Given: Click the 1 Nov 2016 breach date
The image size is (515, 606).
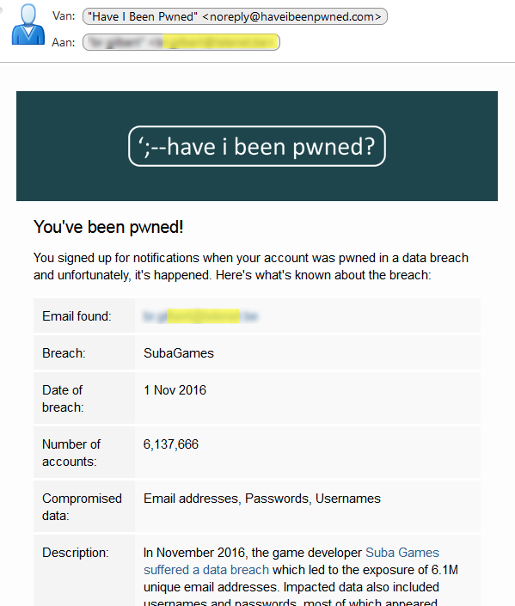Looking at the screenshot, I should (x=175, y=390).
